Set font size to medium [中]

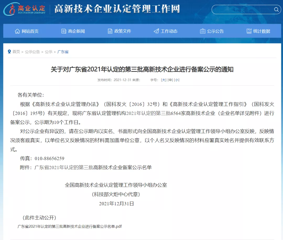[x=170, y=80]
